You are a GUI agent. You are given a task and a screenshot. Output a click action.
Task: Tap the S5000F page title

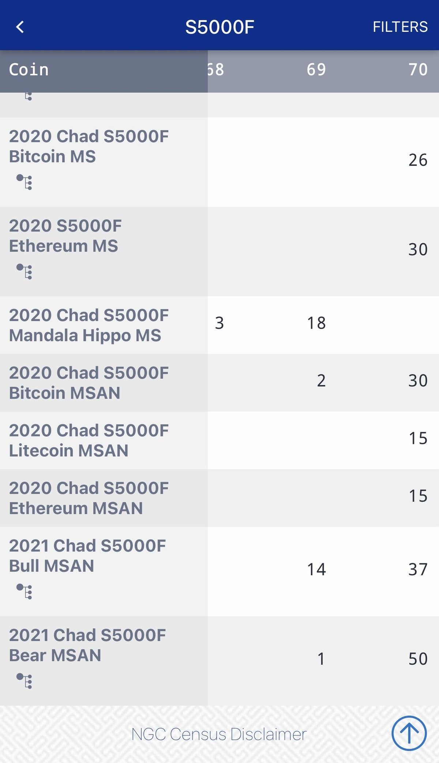click(219, 27)
